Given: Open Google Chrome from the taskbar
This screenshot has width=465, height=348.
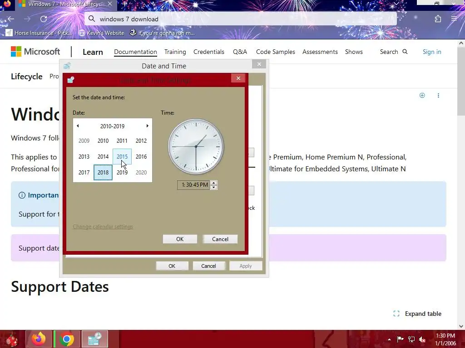Looking at the screenshot, I should tap(67, 339).
